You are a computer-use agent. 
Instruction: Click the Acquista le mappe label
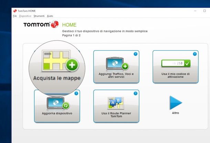(x=57, y=78)
